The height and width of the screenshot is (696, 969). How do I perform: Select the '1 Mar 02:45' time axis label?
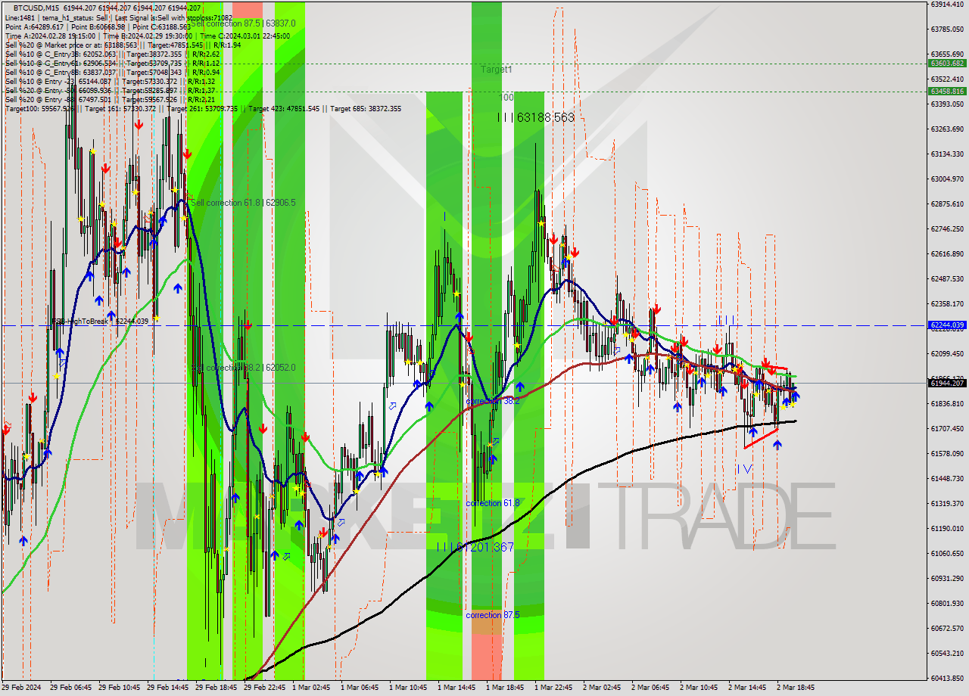(310, 688)
